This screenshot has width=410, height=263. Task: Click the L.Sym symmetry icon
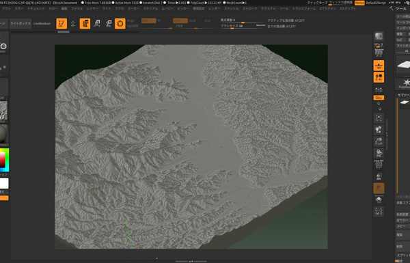pyautogui.click(x=379, y=90)
